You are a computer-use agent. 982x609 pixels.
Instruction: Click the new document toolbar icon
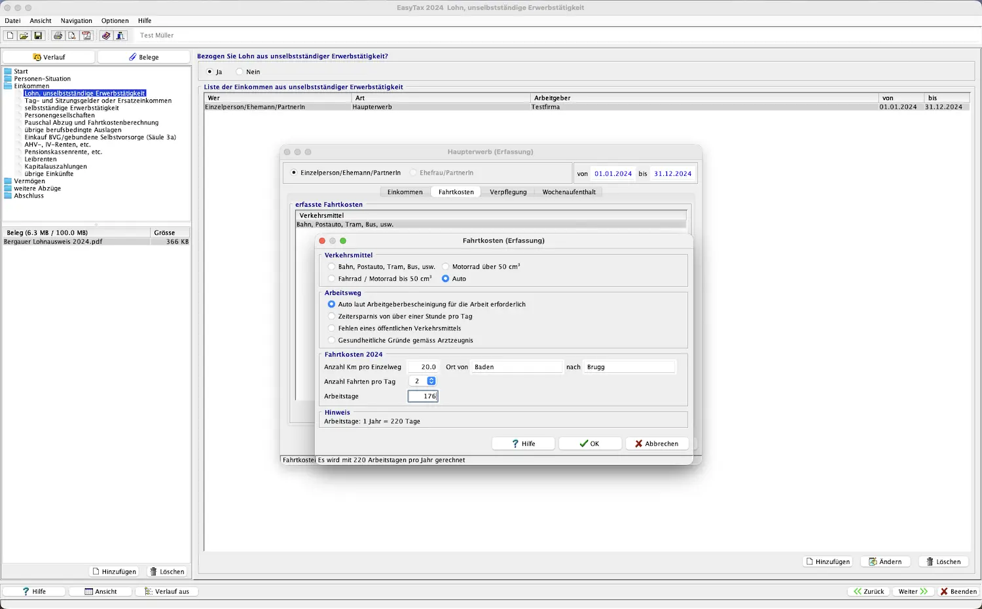[10, 35]
